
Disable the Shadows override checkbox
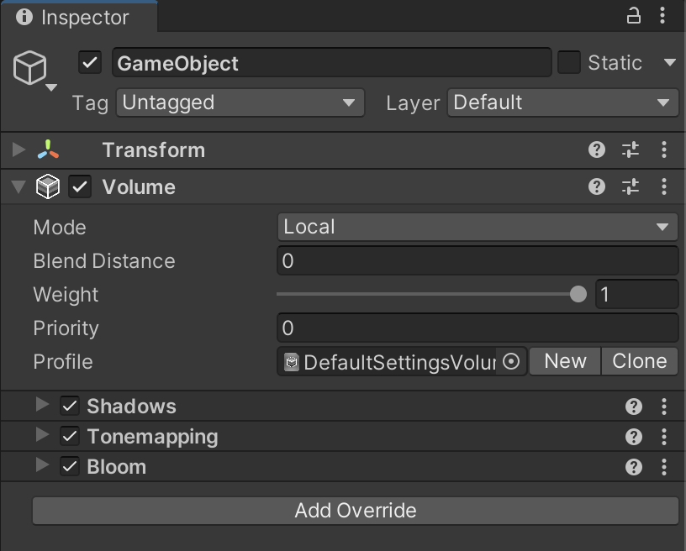tap(70, 407)
